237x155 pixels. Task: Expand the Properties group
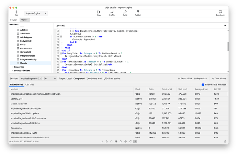(x=12, y=67)
